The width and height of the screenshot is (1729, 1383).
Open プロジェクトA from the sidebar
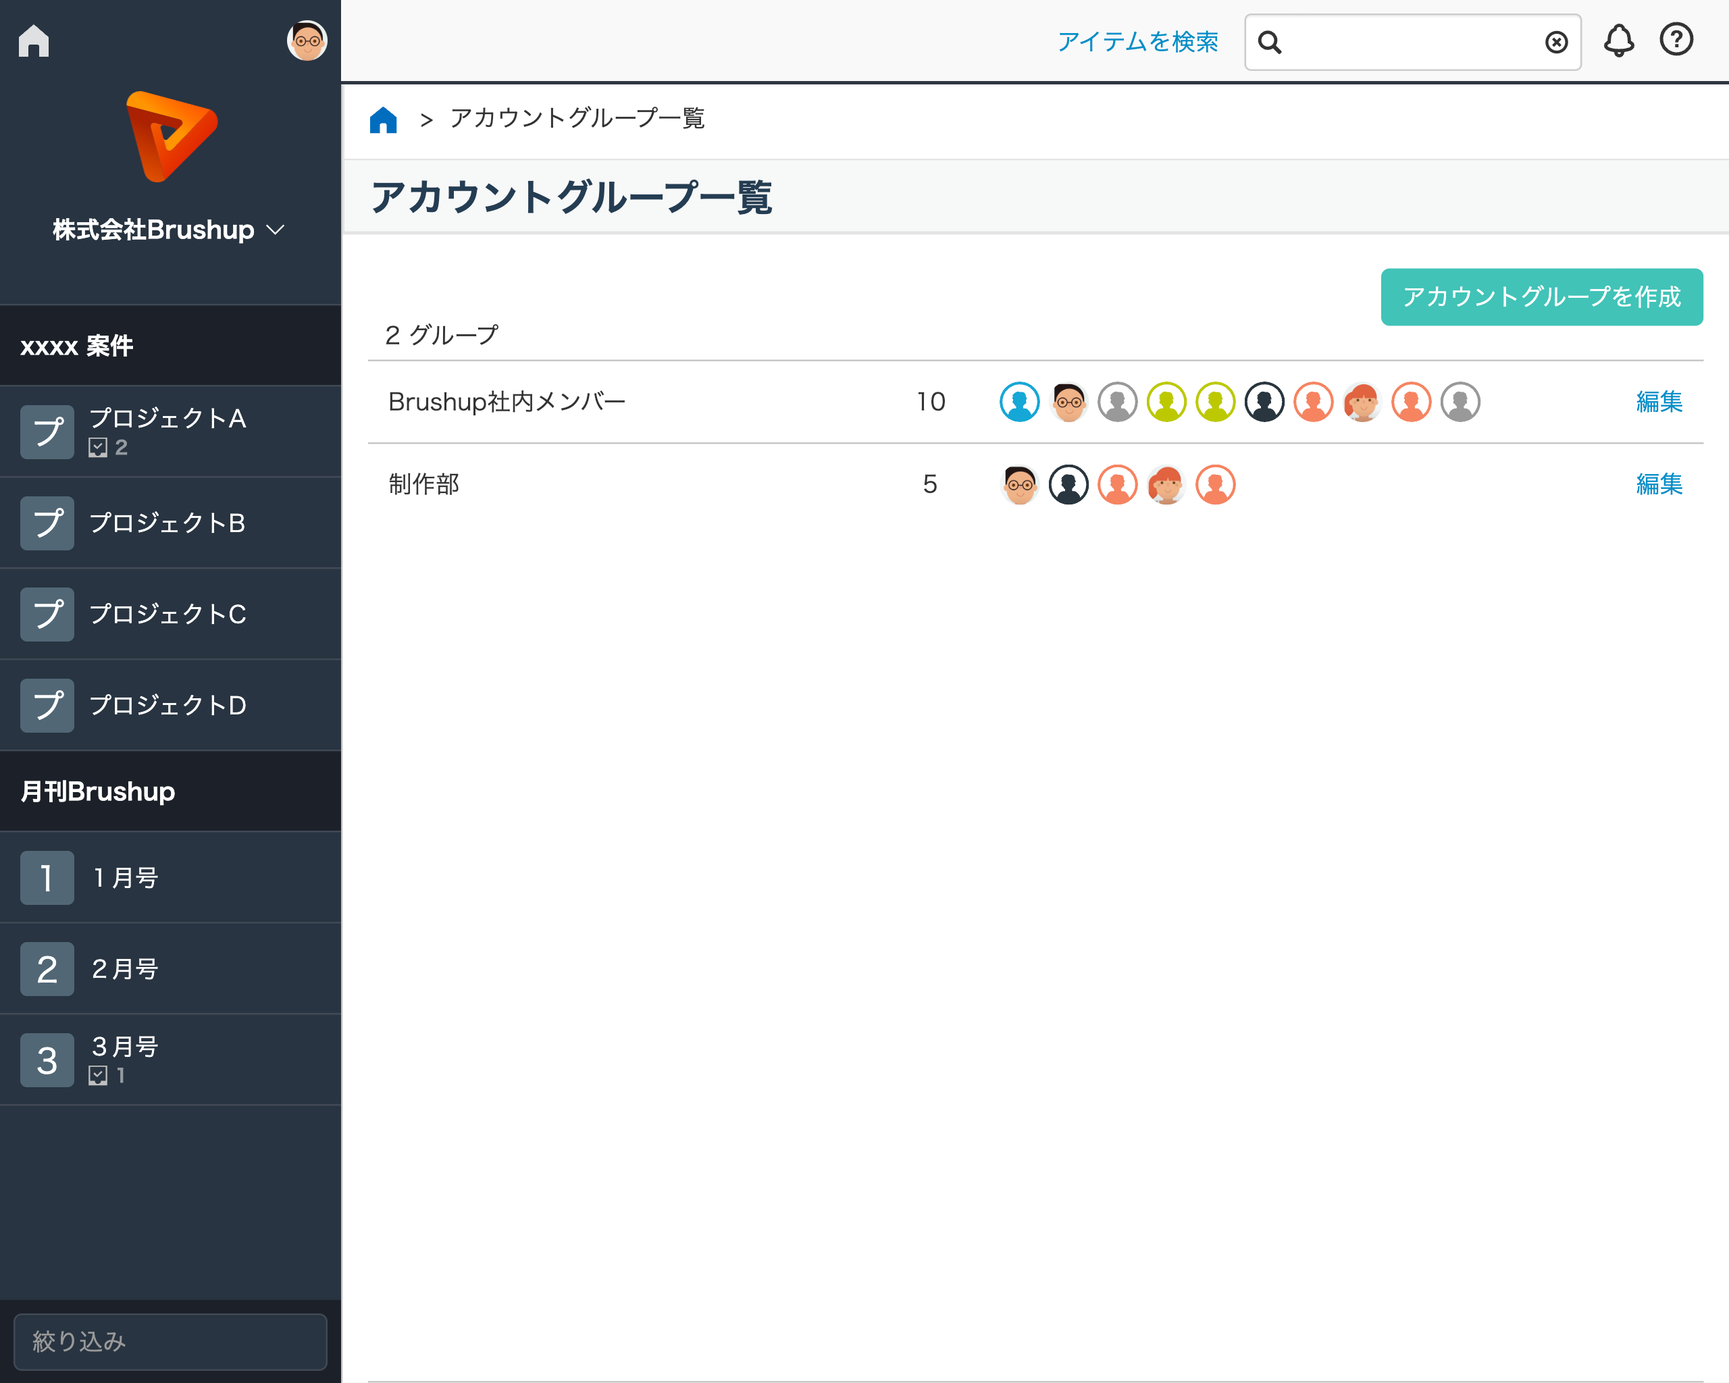pyautogui.click(x=168, y=419)
